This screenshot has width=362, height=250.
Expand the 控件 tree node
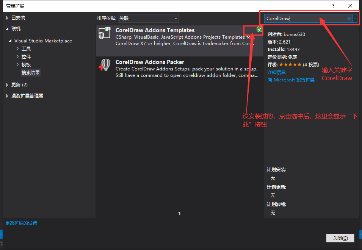[17, 56]
